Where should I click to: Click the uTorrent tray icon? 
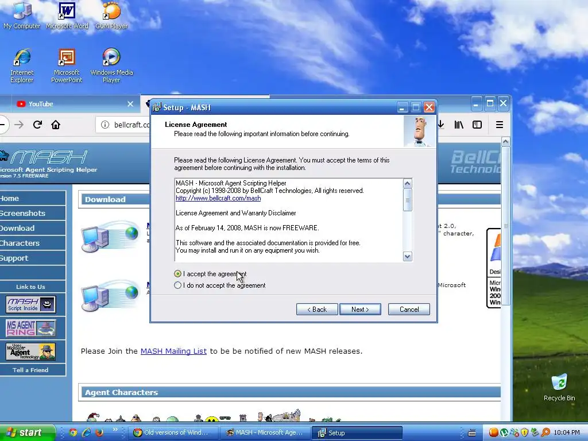coord(504,432)
